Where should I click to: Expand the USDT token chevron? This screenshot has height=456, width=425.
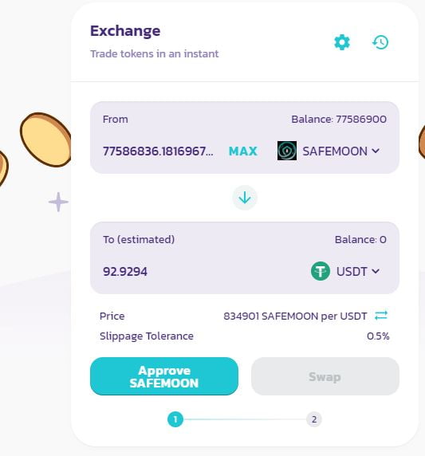tap(376, 271)
